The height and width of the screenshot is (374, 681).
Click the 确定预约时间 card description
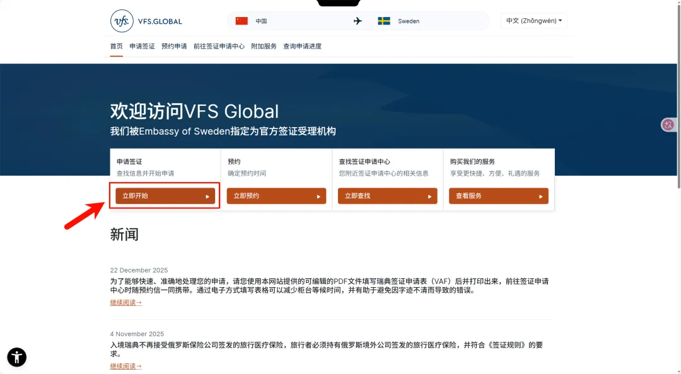coord(247,174)
